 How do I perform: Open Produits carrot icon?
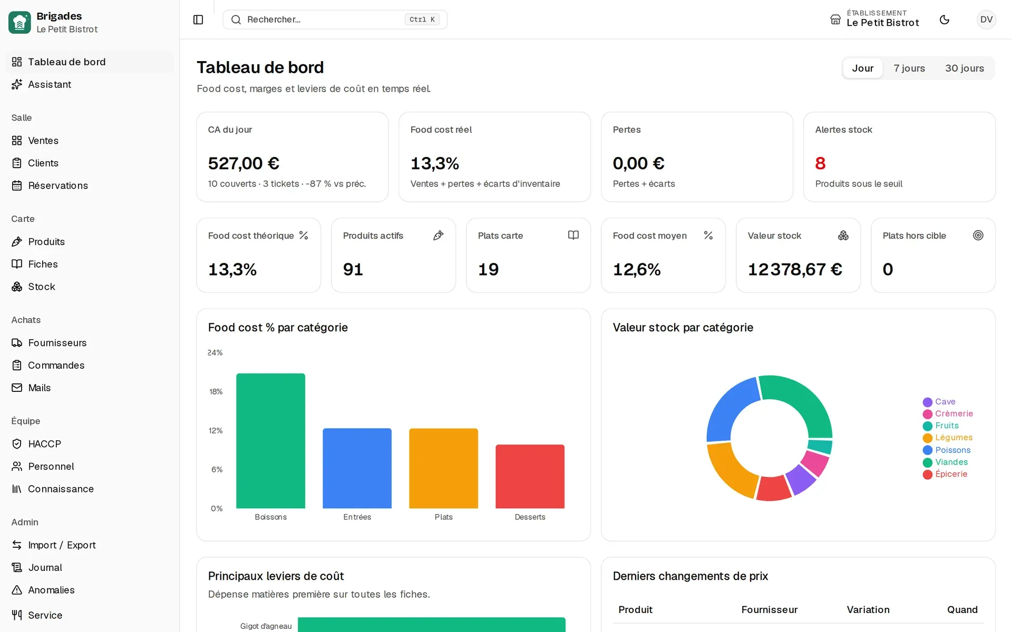[17, 242]
